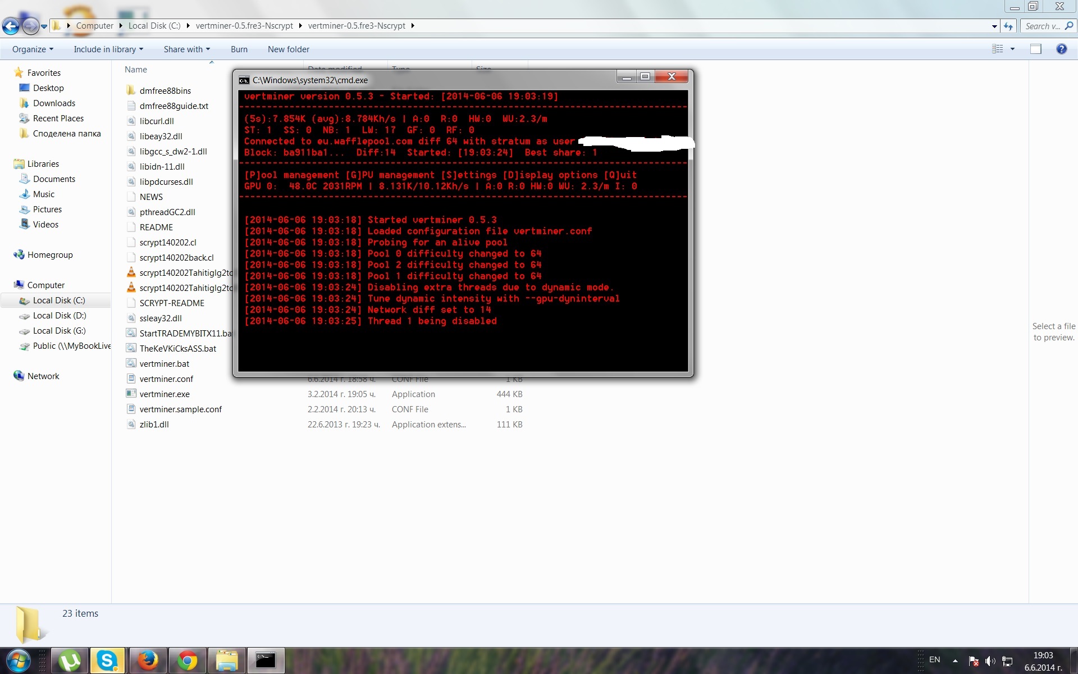Change the view with the views icon
This screenshot has height=674, width=1078.
(x=998, y=49)
